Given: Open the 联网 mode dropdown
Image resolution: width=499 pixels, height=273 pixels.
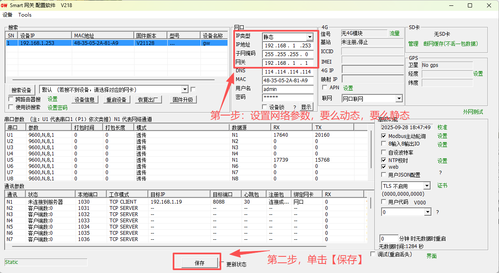Looking at the screenshot, I should coord(399,98).
